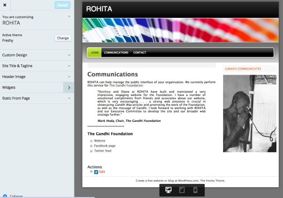
Task: Expand the Site Title & Tagline section
Action: (37, 66)
